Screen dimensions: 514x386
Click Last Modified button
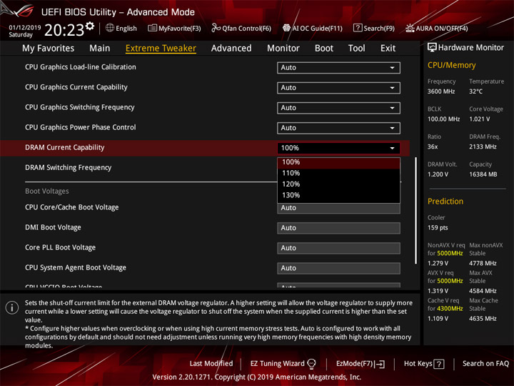coord(211,364)
